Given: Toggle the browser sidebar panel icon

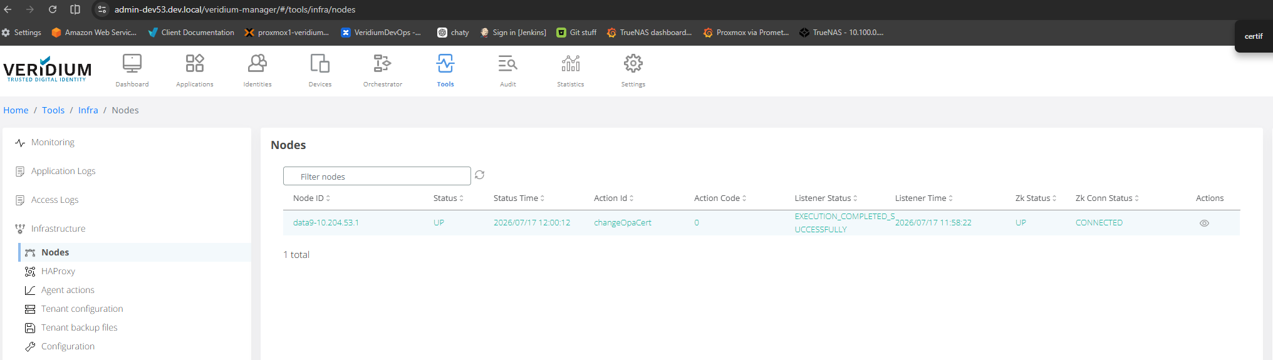Looking at the screenshot, I should point(75,9).
